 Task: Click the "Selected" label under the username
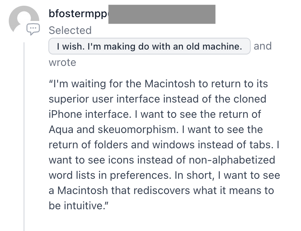coord(70,30)
